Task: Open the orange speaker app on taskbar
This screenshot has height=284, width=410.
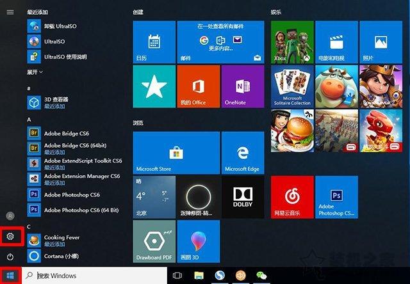Action: click(241, 276)
